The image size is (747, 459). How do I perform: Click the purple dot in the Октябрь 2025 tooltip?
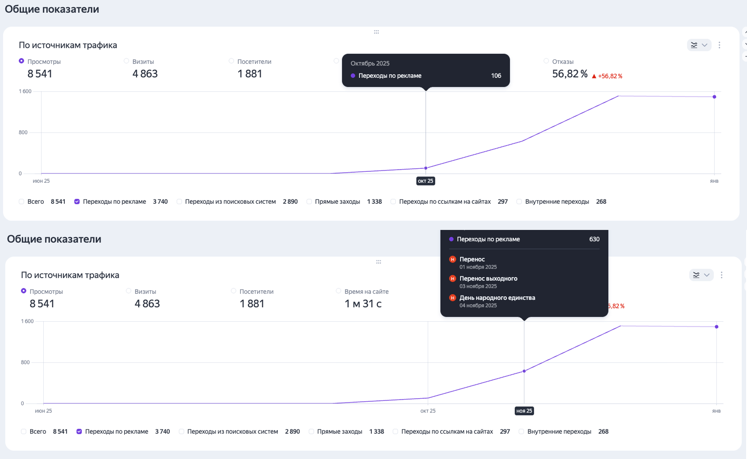(x=353, y=76)
